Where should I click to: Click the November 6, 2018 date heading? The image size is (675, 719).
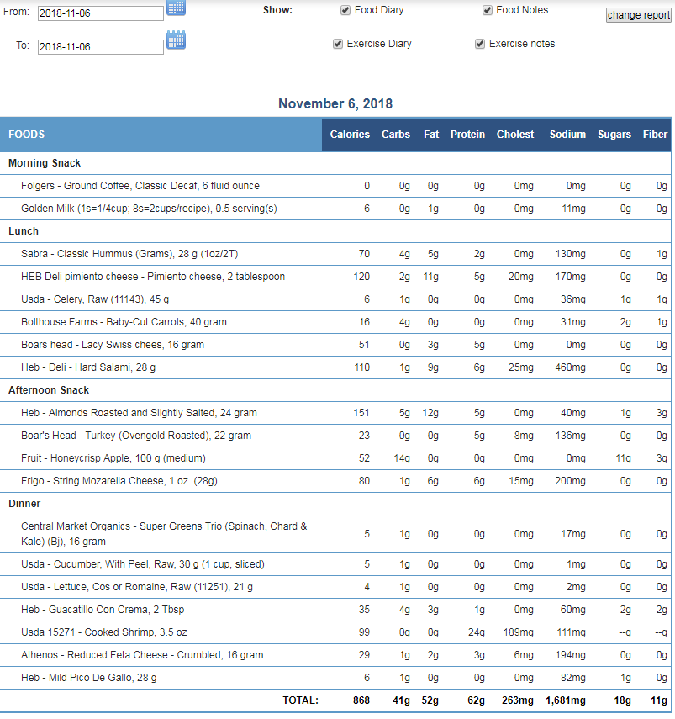(x=335, y=103)
